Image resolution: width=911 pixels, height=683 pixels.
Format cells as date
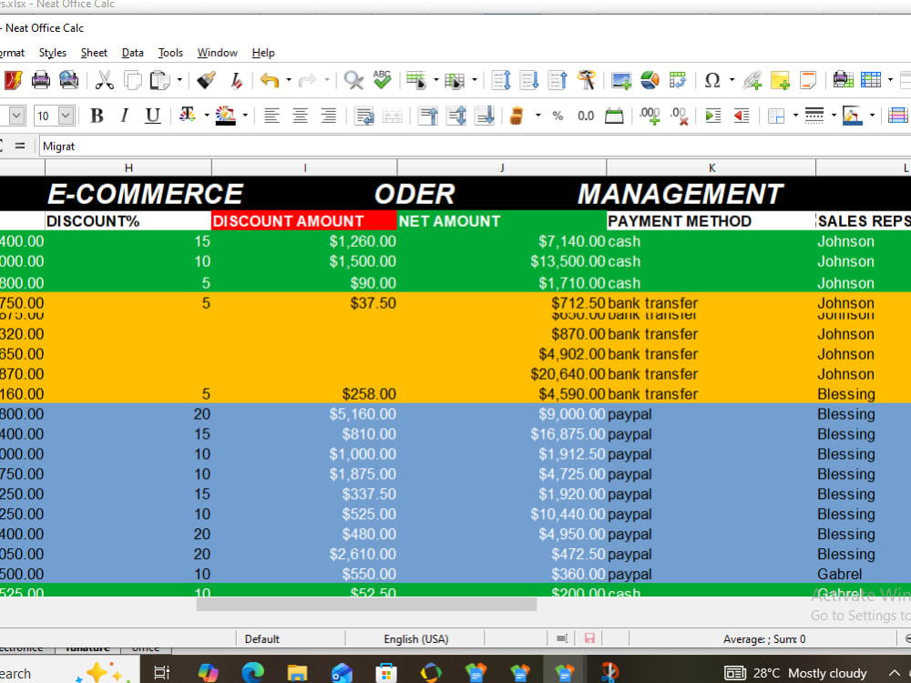pyautogui.click(x=614, y=116)
